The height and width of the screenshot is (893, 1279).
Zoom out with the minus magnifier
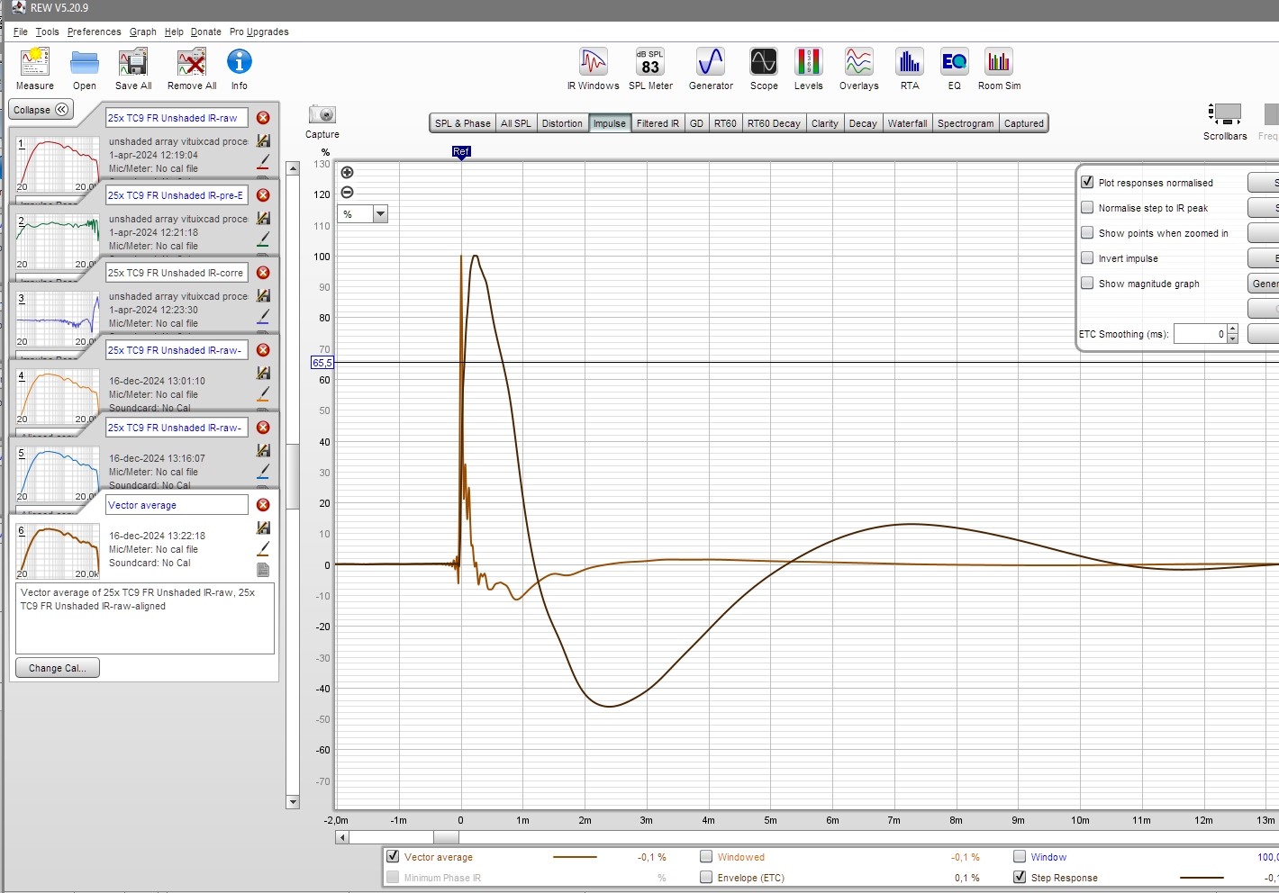pos(348,193)
